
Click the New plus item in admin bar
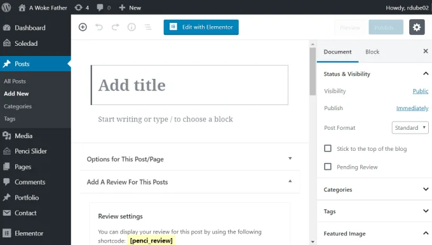(x=130, y=8)
